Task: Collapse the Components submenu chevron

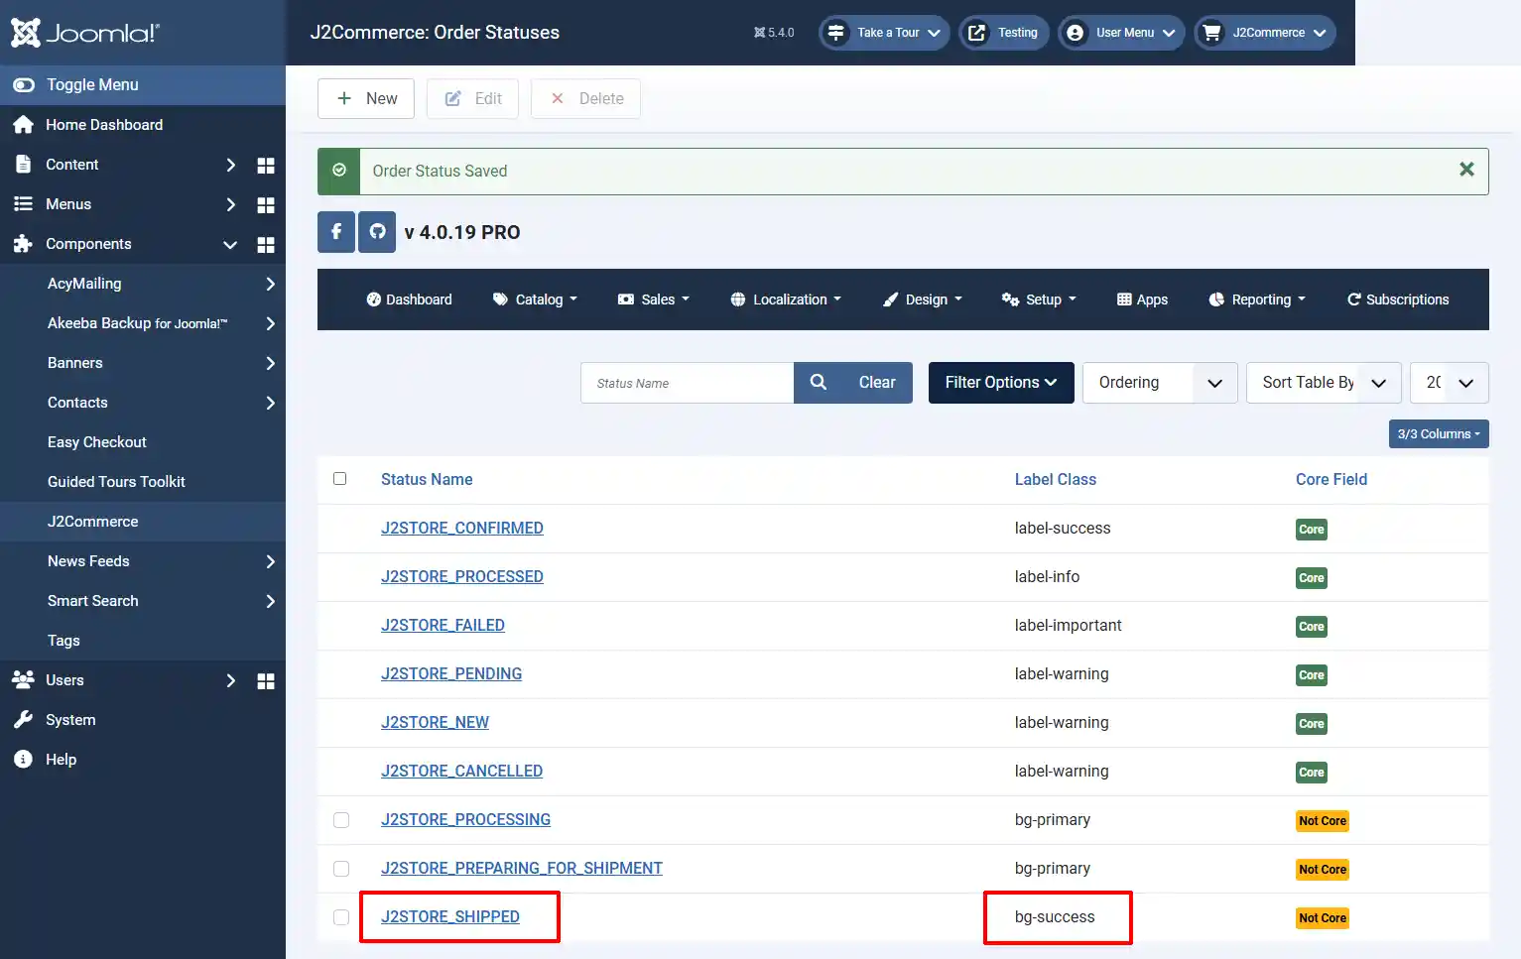Action: point(230,244)
